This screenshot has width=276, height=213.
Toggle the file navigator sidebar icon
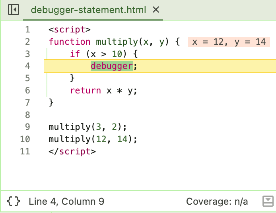[x=14, y=10]
